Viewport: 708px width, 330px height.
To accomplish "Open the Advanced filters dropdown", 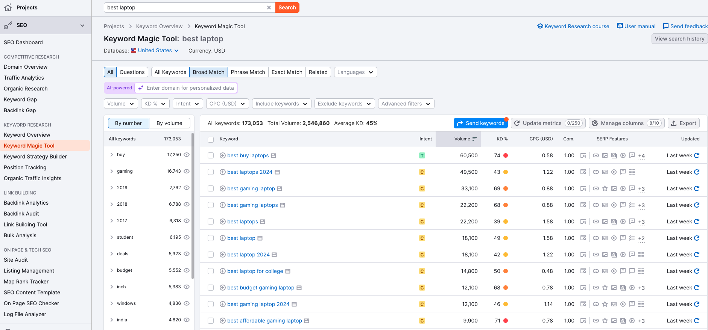I will [406, 104].
